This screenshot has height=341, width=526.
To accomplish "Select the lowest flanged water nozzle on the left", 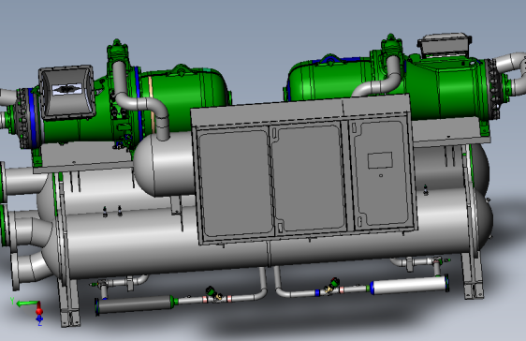I will point(27,270).
